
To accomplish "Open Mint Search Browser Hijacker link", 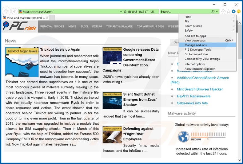I will coord(200,89).
